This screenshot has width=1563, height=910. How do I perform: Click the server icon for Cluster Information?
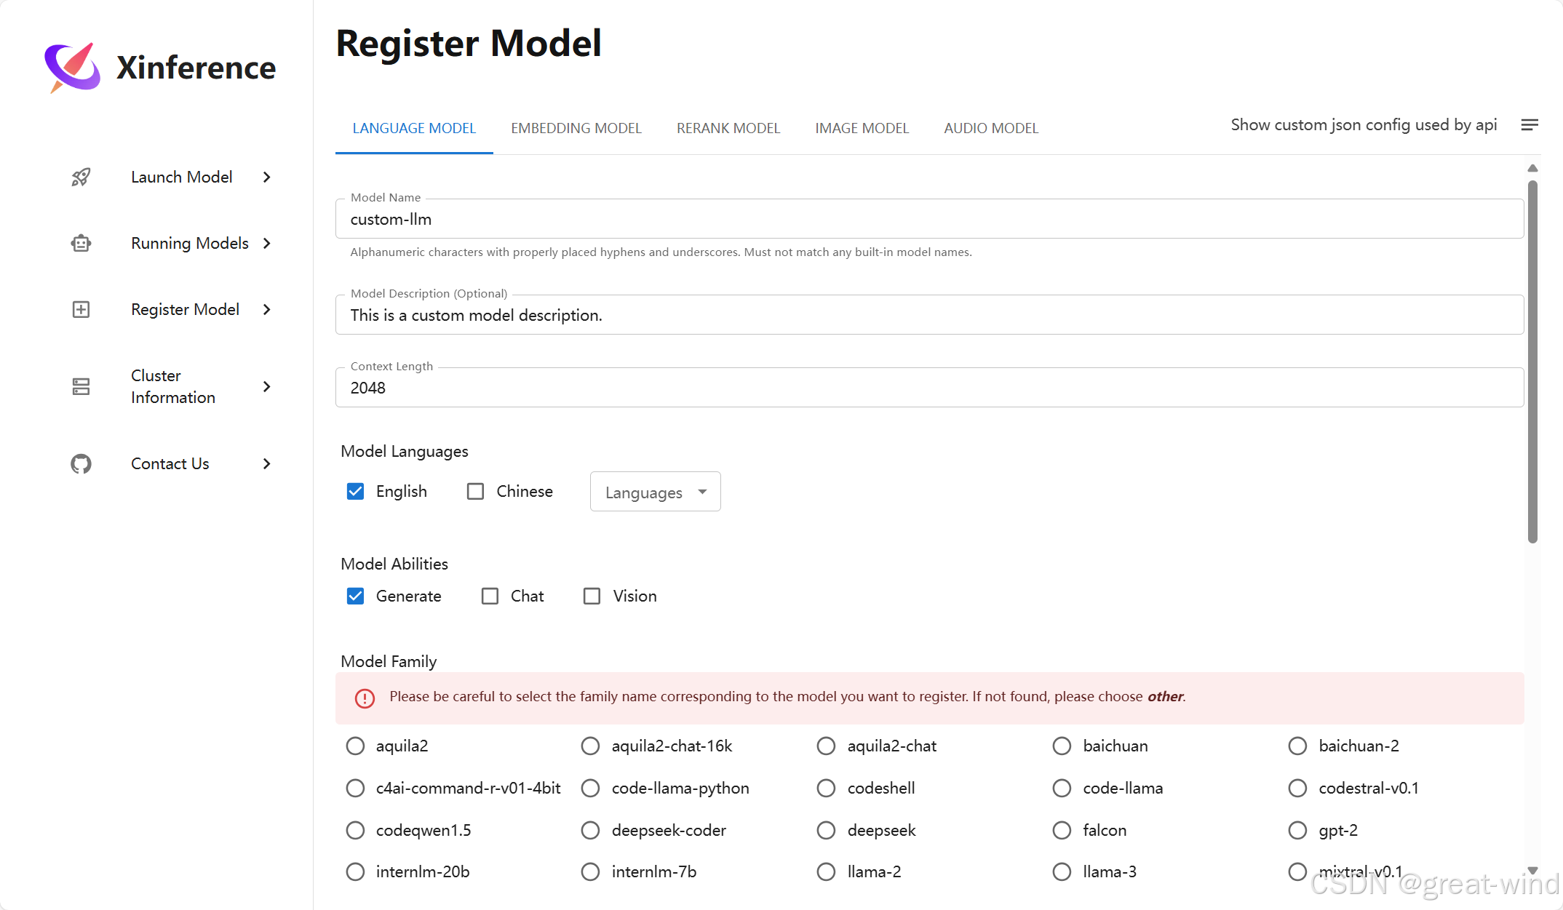[81, 386]
